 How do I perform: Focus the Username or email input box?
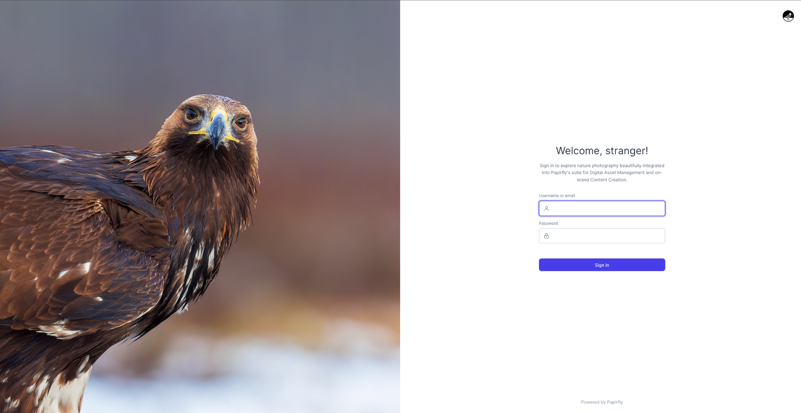click(x=602, y=209)
